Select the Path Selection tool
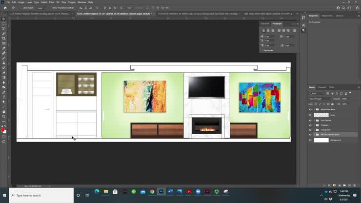This screenshot has width=361, height=203. tap(4, 102)
